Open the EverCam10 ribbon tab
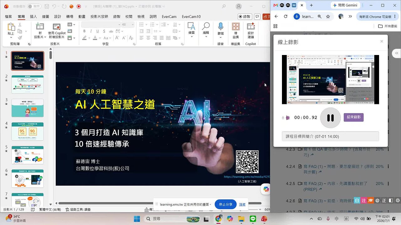401x225 pixels. coord(191,17)
